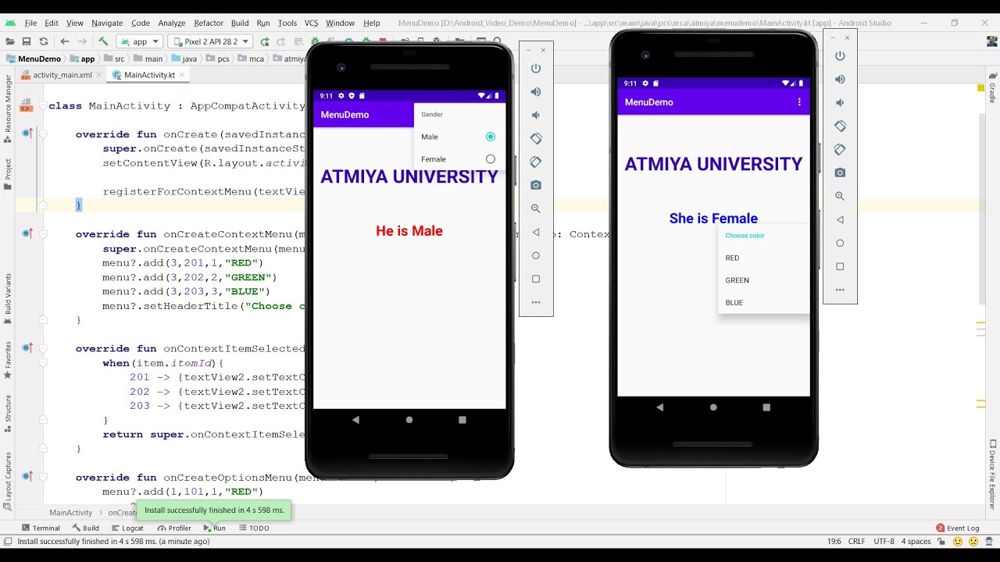Collapse the onCreate function fold marker
The width and height of the screenshot is (1000, 562).
pyautogui.click(x=44, y=134)
